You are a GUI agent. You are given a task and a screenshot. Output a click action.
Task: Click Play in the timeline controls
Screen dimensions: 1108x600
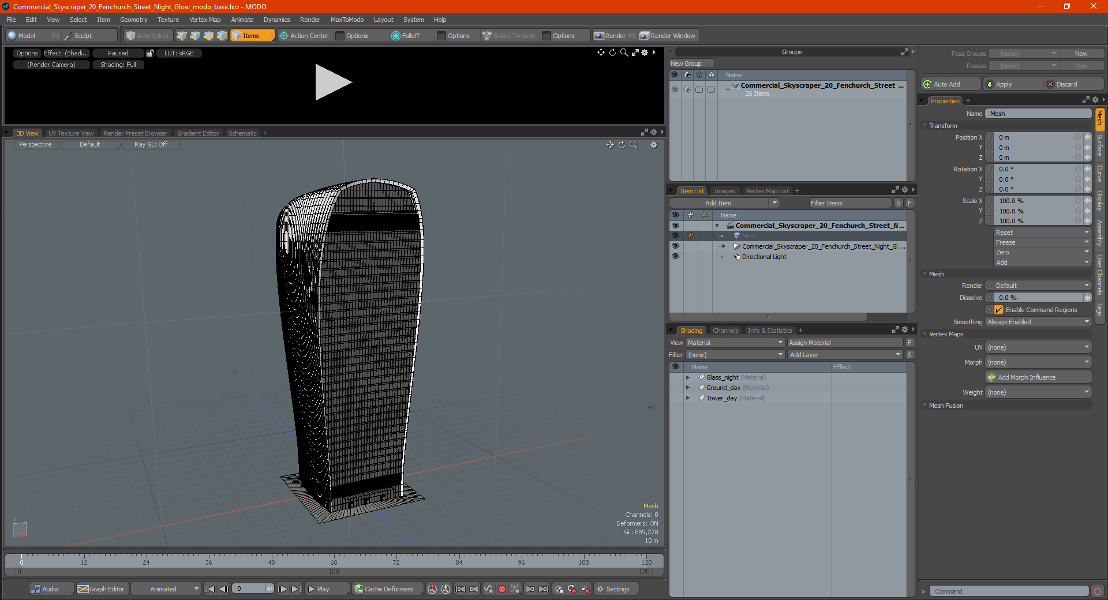[327, 589]
